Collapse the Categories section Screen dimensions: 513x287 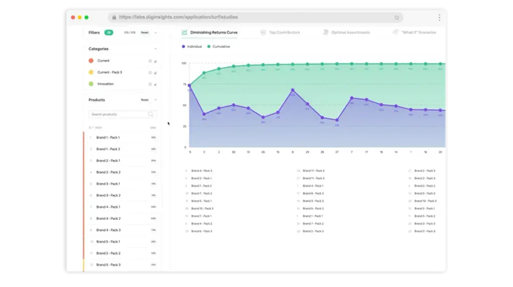click(155, 49)
